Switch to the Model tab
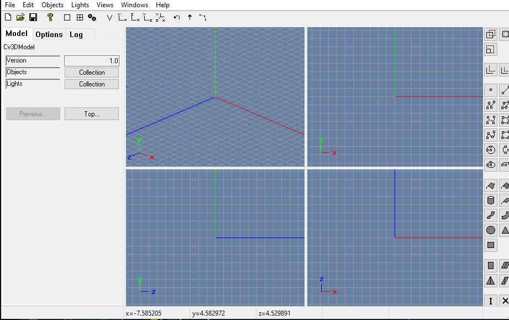Screen dimensions: 509x320 (17, 34)
